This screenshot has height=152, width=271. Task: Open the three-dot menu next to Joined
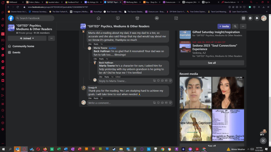pos(51,38)
